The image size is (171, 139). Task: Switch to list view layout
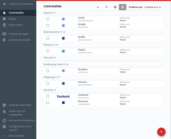[123, 7]
